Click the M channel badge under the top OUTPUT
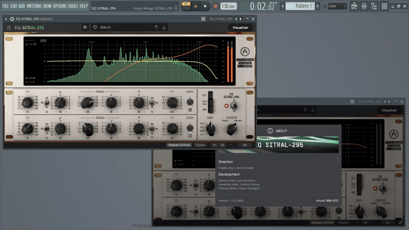Viewport: 409px width, 230px height. pyautogui.click(x=190, y=110)
